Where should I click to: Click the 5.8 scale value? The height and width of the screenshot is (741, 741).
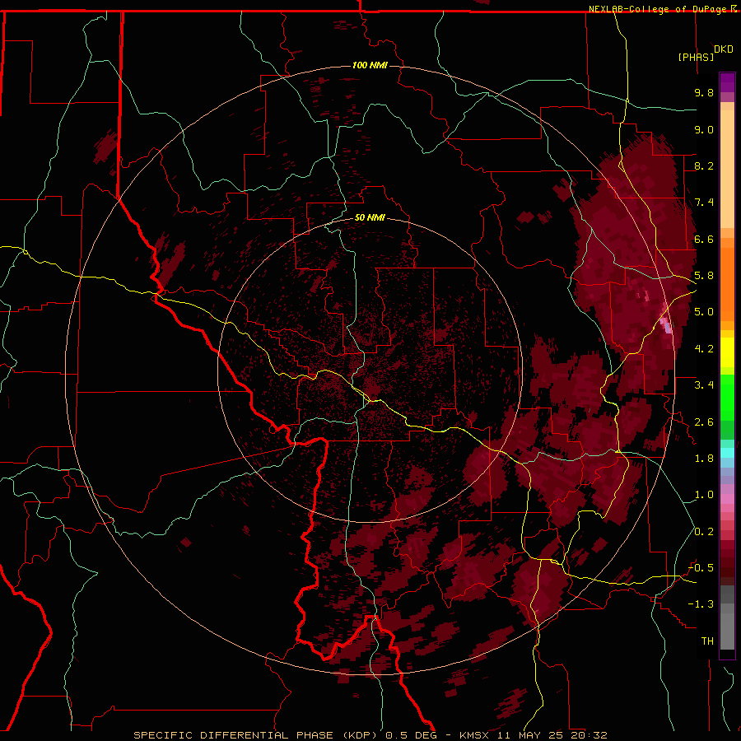coord(704,276)
